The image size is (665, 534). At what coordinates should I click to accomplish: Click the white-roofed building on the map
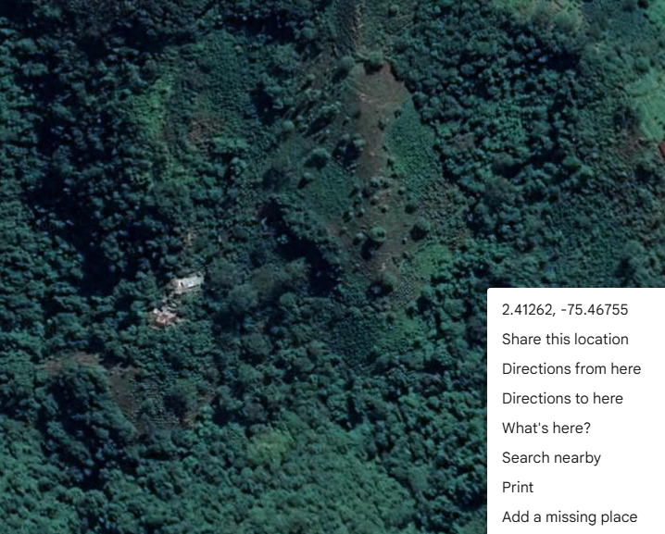pyautogui.click(x=188, y=282)
